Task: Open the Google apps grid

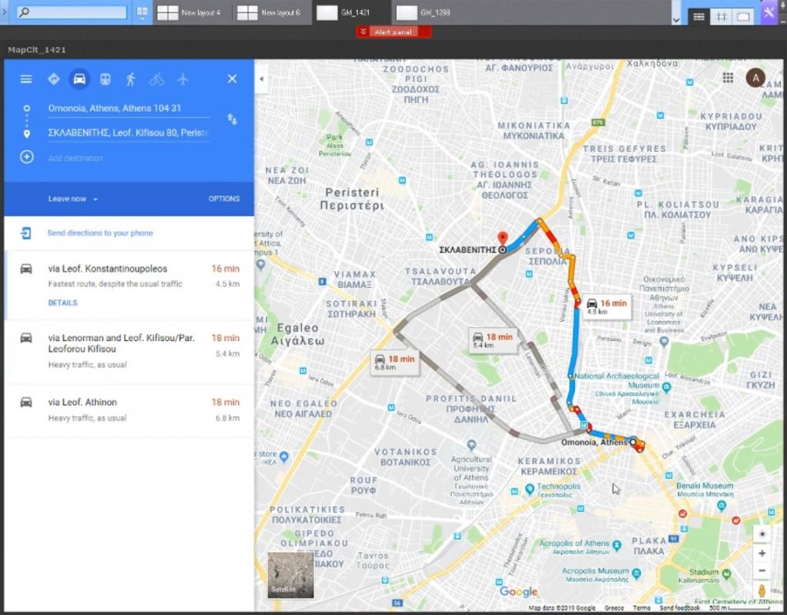Action: tap(728, 78)
